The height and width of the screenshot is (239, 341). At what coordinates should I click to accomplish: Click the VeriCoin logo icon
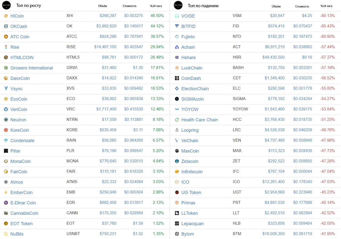pyautogui.click(x=6, y=109)
